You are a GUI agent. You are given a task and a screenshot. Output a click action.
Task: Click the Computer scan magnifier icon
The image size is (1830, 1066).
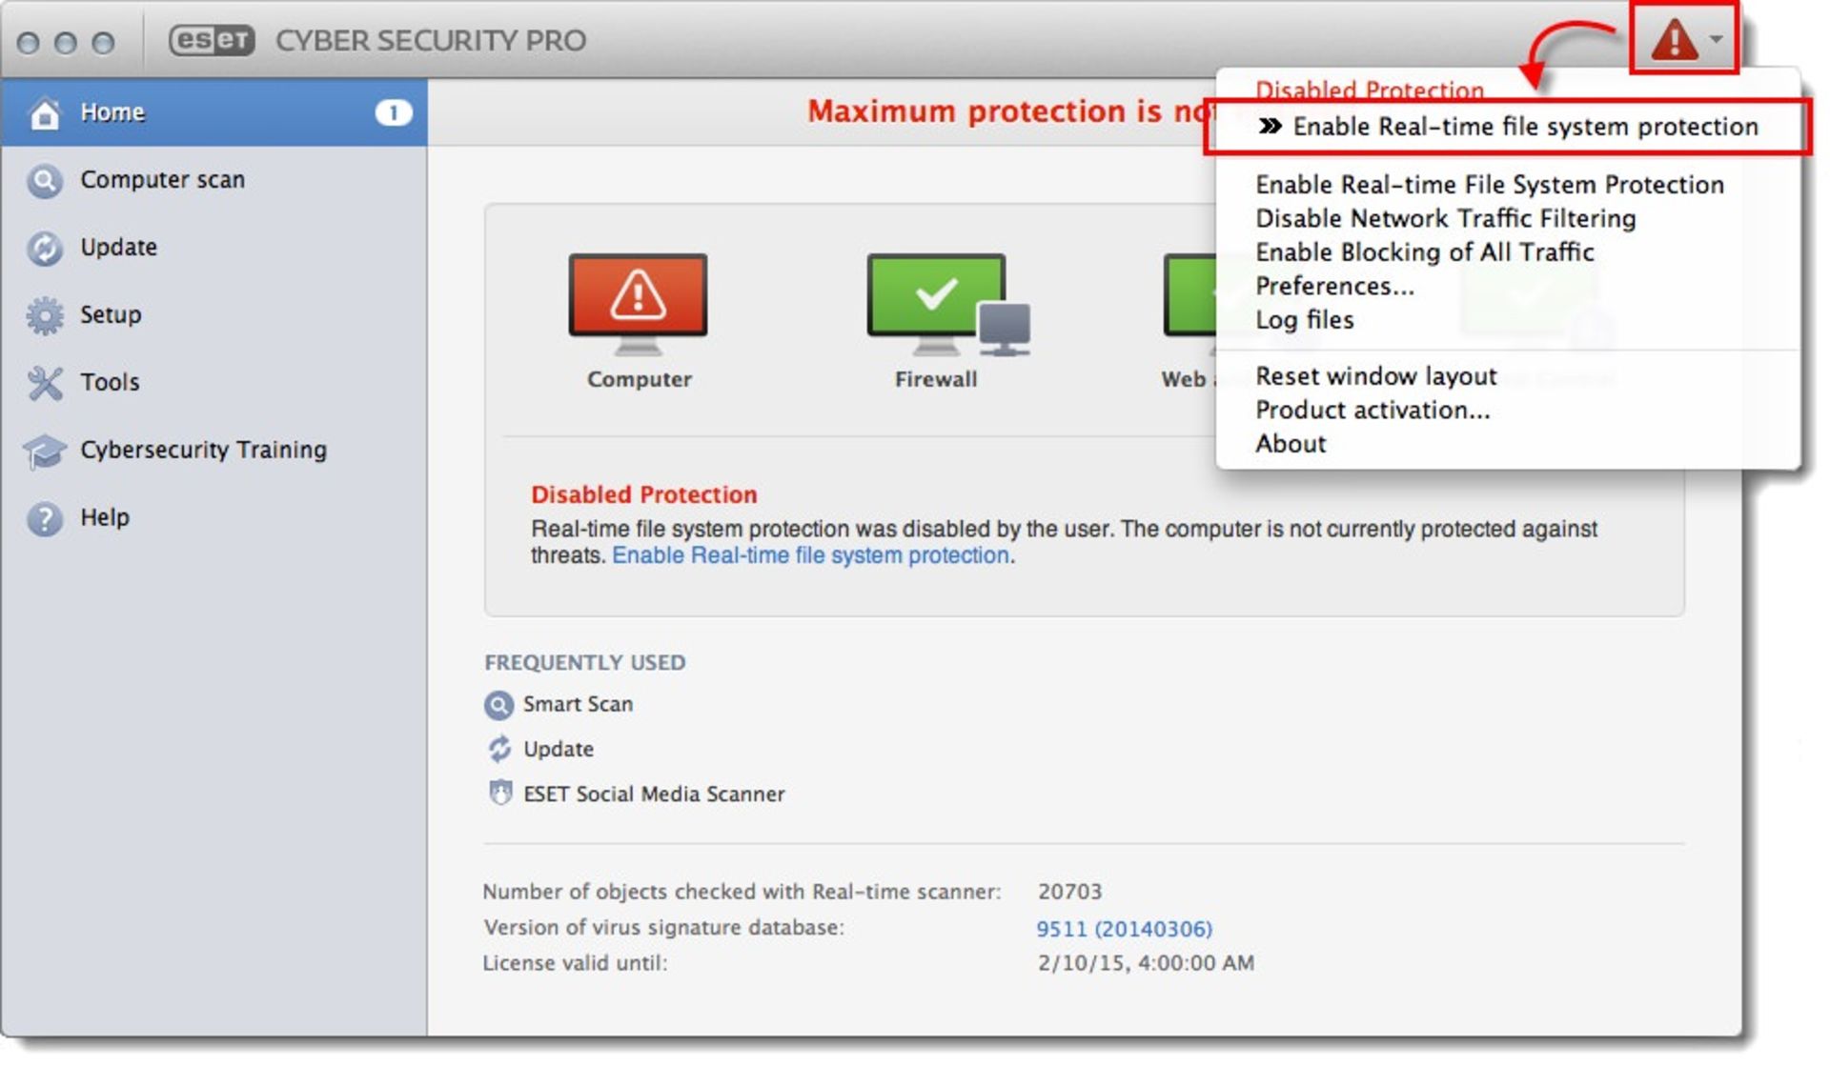pos(44,180)
